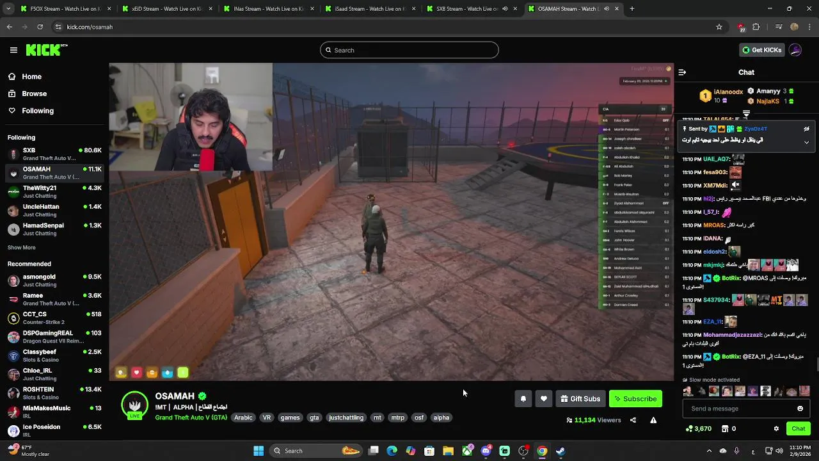Screen dimensions: 819x461
Task: Select the alpha tag
Action: [441, 417]
